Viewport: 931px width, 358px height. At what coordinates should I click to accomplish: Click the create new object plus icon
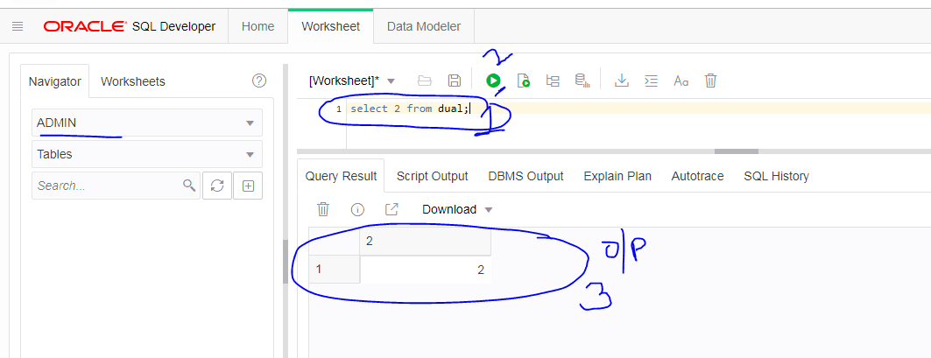click(x=248, y=186)
